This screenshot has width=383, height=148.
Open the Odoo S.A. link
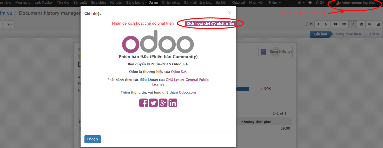click(179, 72)
